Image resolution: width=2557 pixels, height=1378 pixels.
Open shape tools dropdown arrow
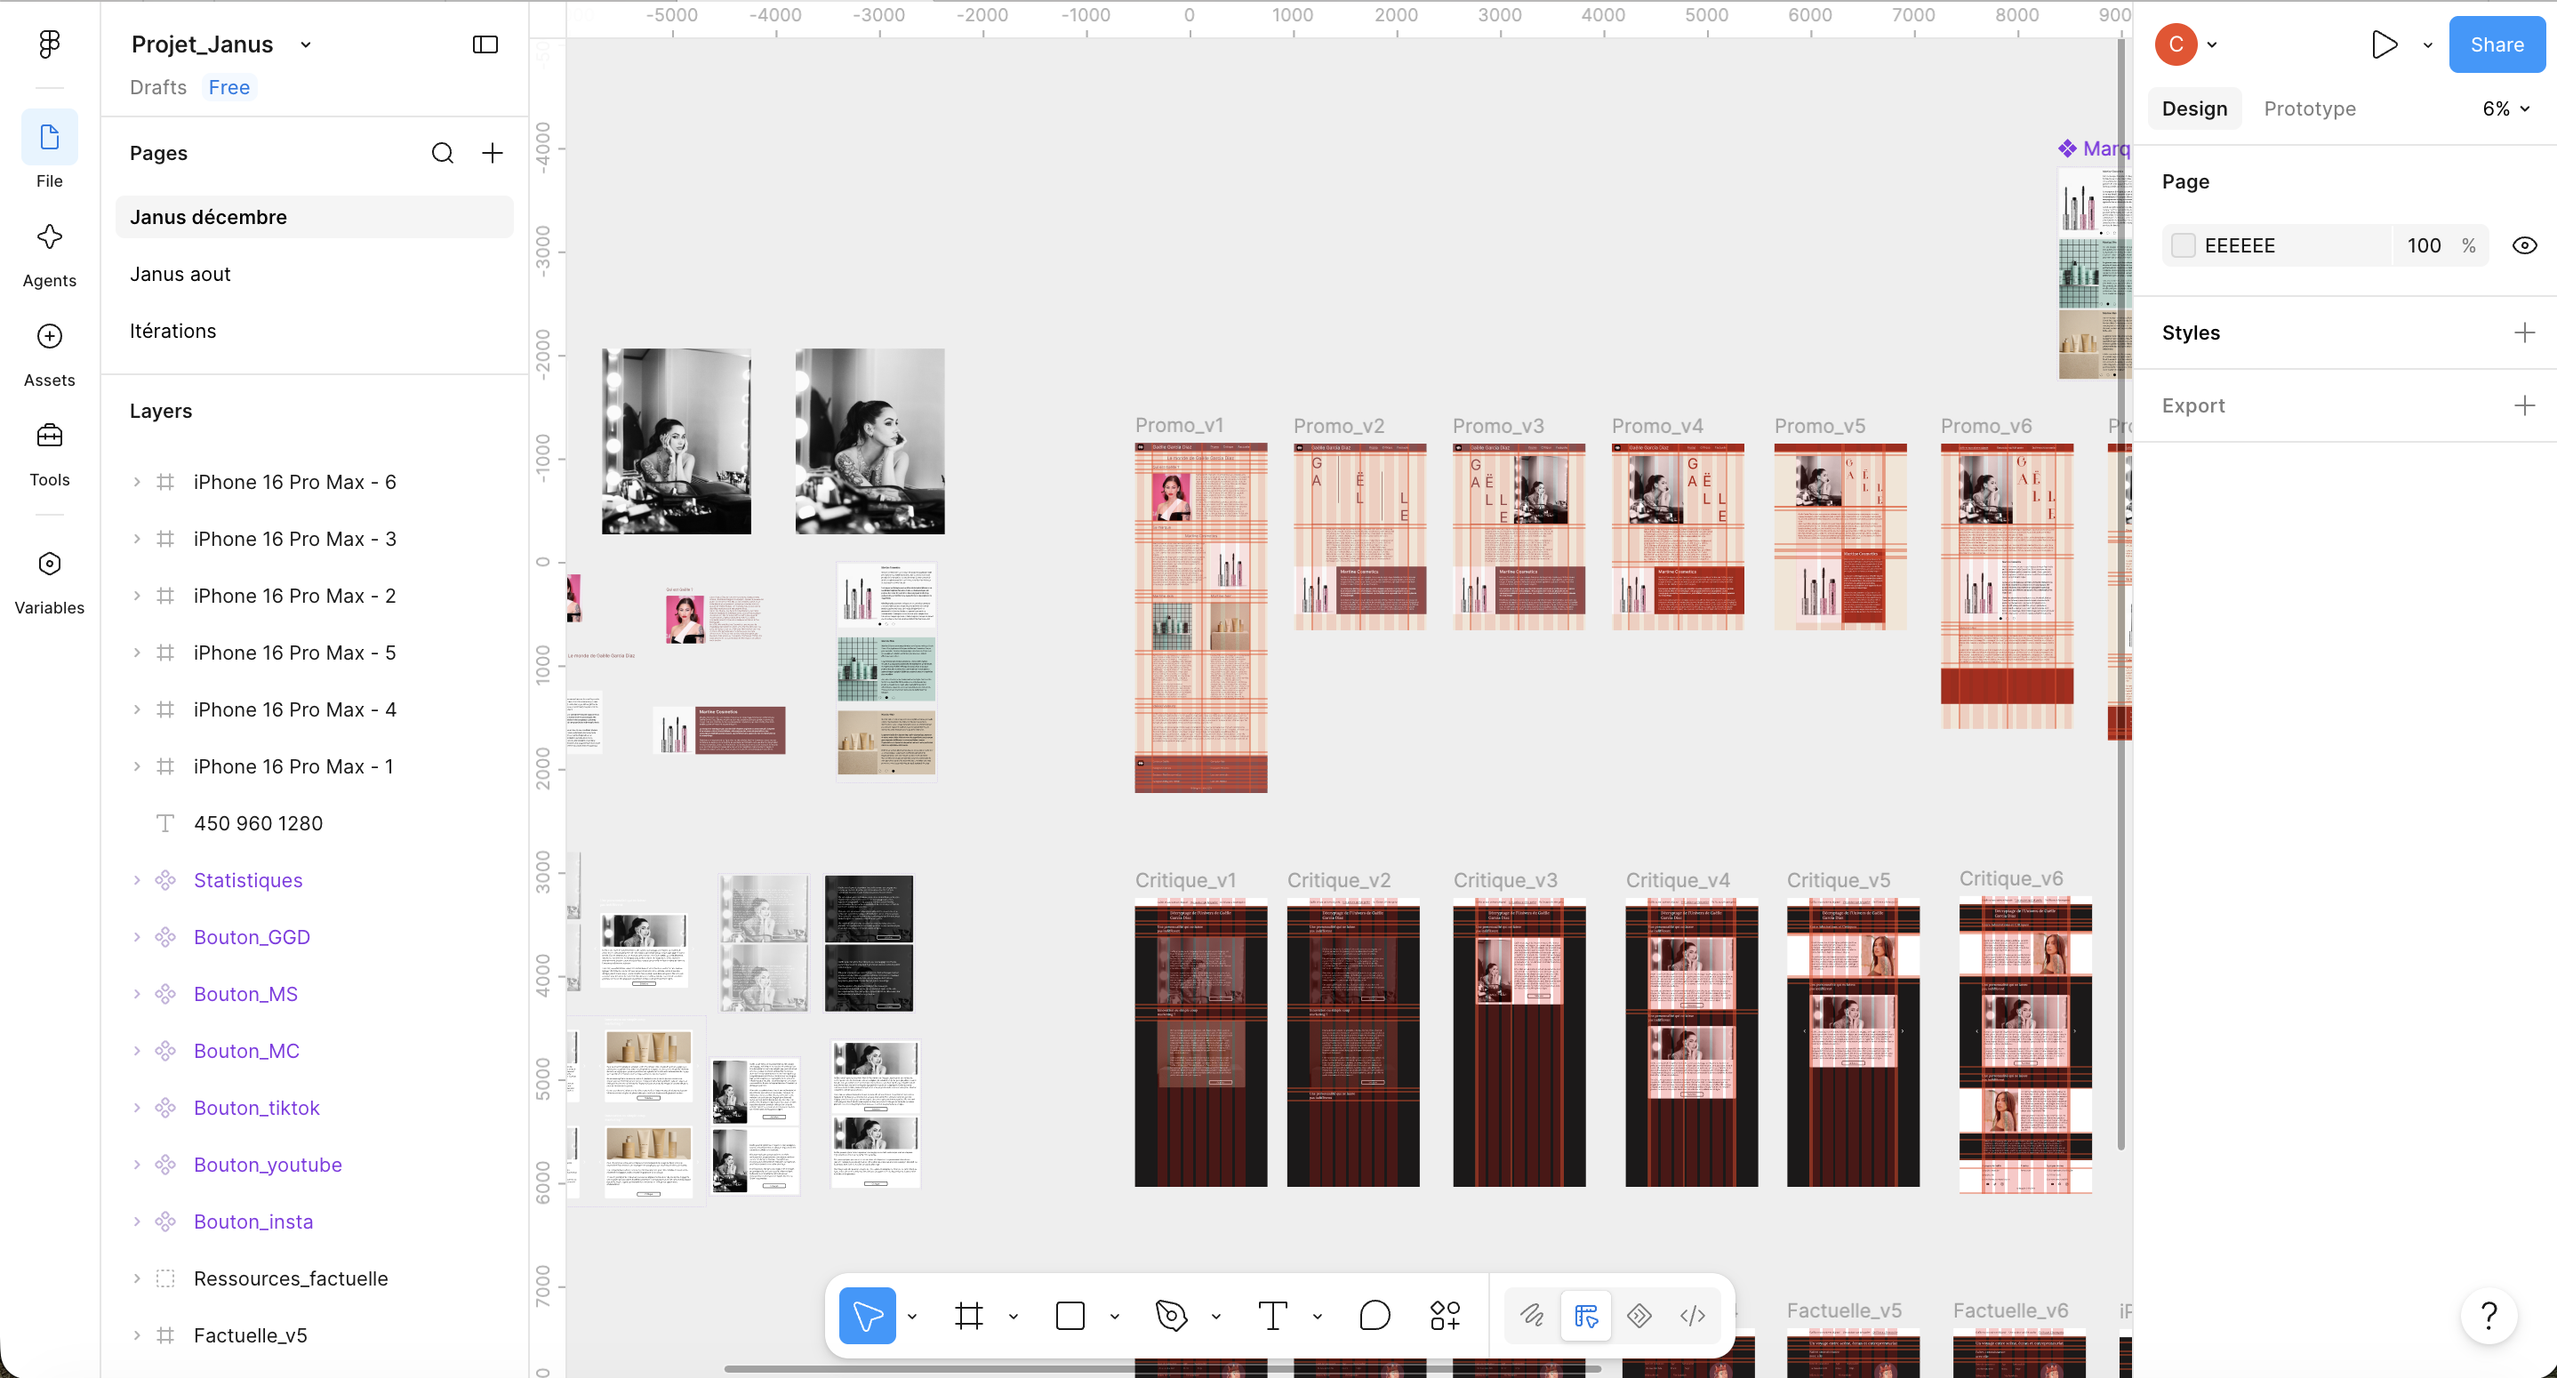(1115, 1316)
